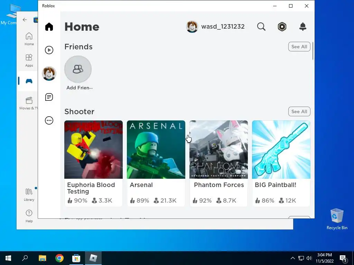Select the Recycle Bin desktop icon
Image resolution: width=354 pixels, height=265 pixels.
(337, 219)
